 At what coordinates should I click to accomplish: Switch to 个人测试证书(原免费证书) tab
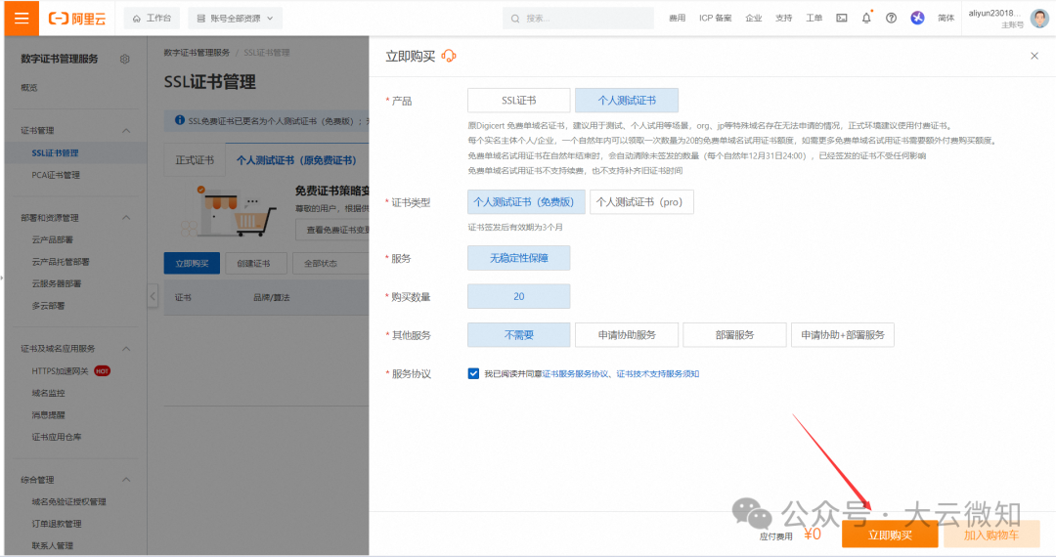coord(296,160)
